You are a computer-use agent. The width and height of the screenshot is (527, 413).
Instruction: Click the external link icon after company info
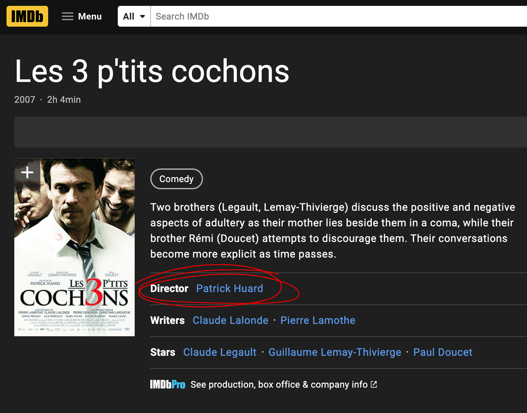tap(374, 384)
